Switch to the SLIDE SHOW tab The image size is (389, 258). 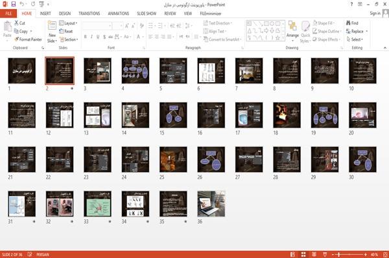tap(147, 14)
